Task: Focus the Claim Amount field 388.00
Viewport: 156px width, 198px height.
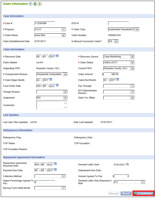Action: click(x=111, y=74)
